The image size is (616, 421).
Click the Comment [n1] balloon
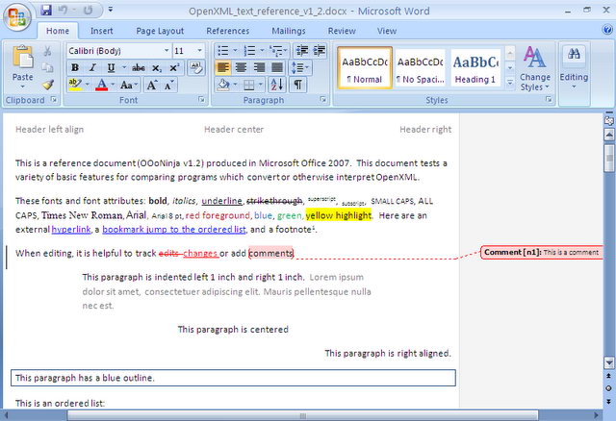coord(541,252)
